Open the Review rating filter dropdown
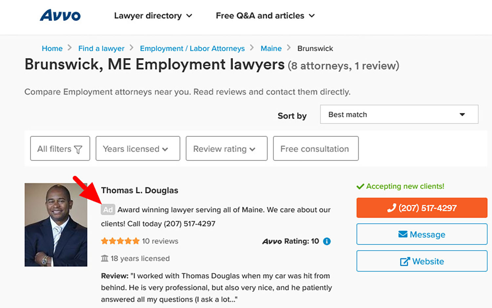Viewport: 492px width, 308px height. click(226, 149)
